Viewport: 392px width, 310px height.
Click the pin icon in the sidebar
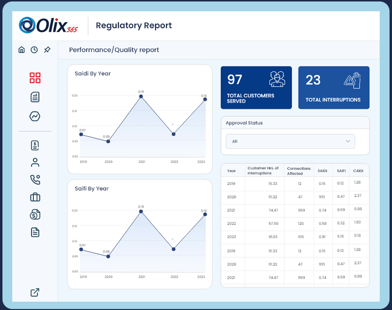pos(47,49)
